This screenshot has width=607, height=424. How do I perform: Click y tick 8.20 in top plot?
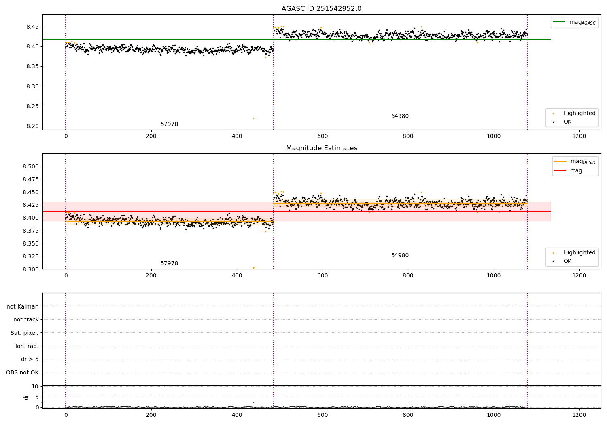point(32,126)
